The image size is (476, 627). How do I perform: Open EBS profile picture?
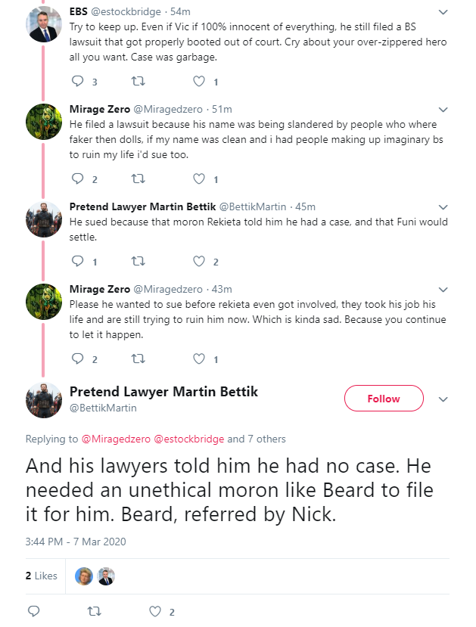tap(44, 24)
